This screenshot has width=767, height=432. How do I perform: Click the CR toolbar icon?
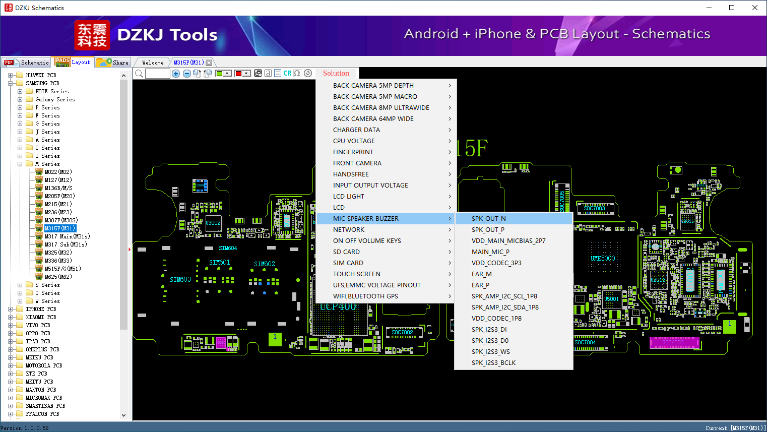287,74
